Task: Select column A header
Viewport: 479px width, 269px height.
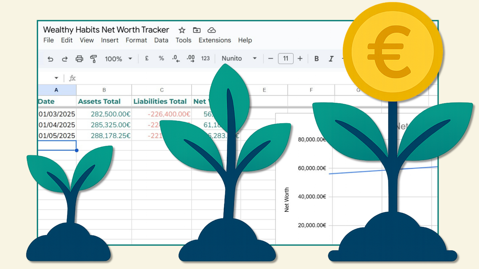Action: pyautogui.click(x=57, y=90)
